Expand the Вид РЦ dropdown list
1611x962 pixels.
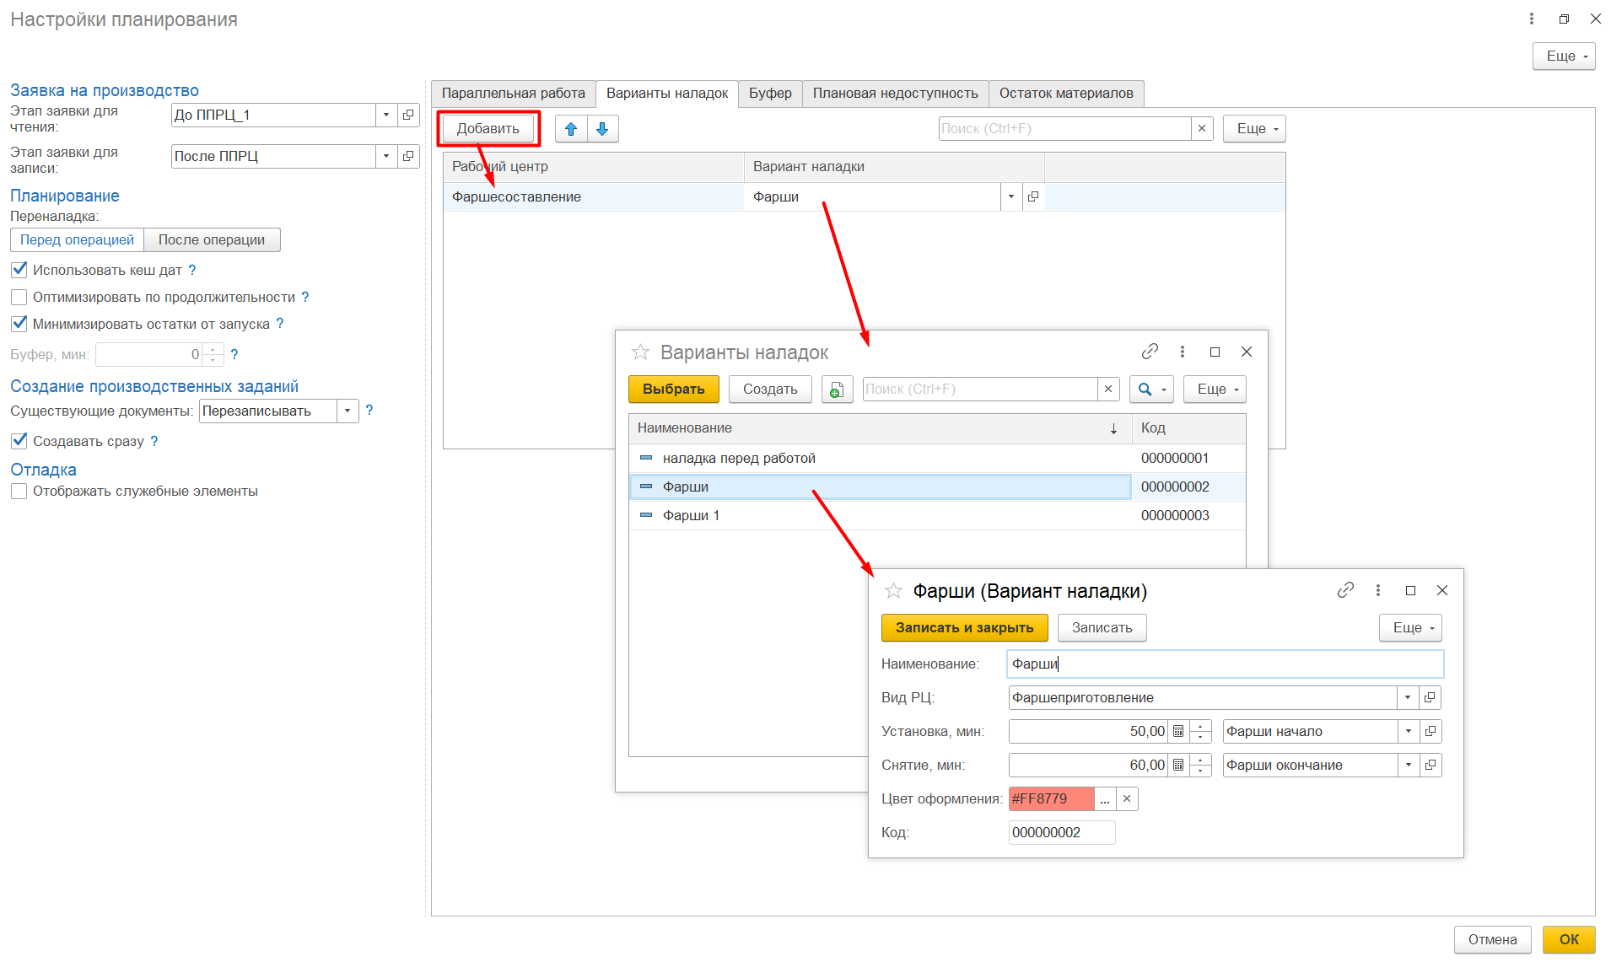click(x=1408, y=698)
